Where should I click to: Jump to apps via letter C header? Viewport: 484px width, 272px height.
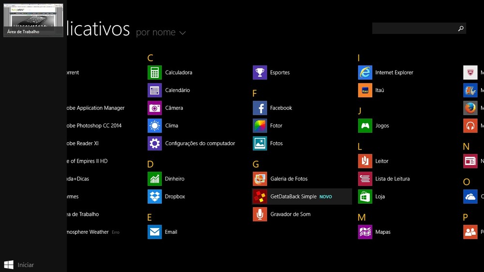point(150,58)
